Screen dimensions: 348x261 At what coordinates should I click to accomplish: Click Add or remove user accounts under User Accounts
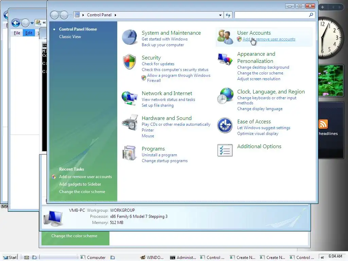pyautogui.click(x=269, y=39)
